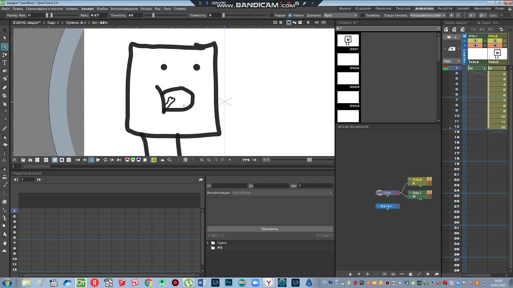Screen dimensions: 513x288
Task: Open the Рендер menu
Action: tap(146, 9)
